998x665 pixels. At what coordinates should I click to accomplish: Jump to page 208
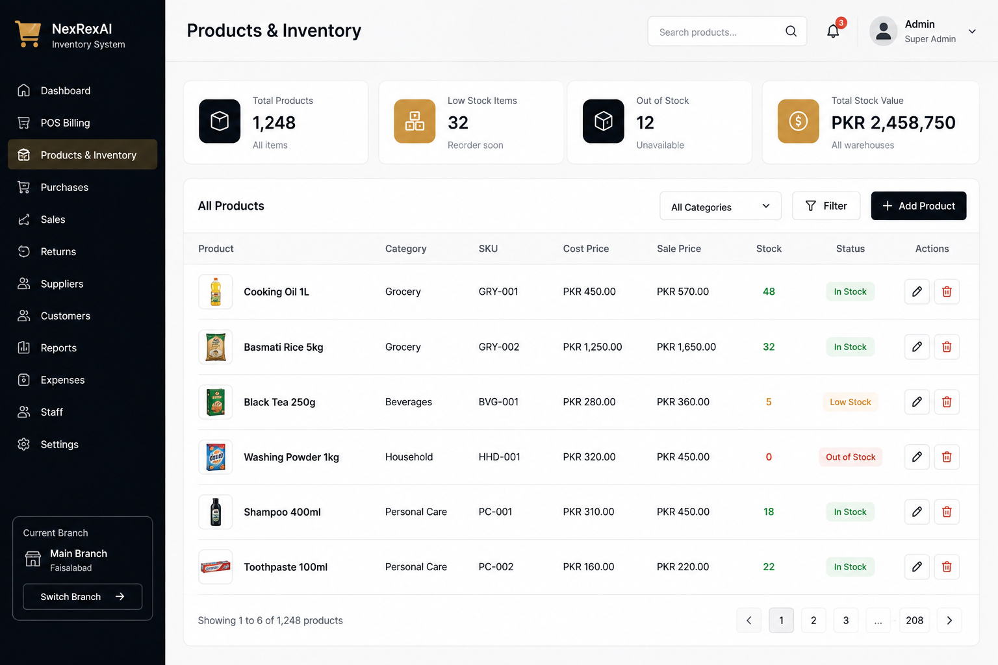click(915, 620)
